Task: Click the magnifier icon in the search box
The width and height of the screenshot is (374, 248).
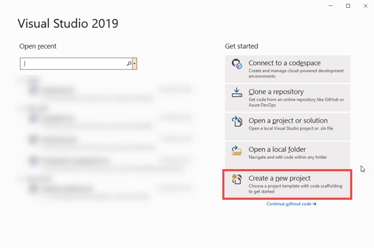Action: coord(129,63)
